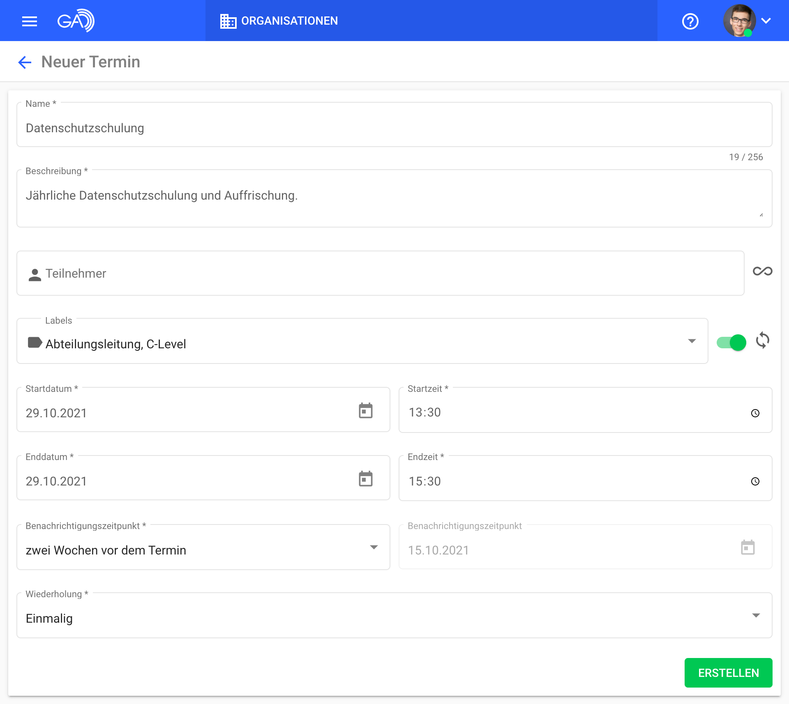This screenshot has height=704, width=789.
Task: Click into the Name field
Action: click(394, 128)
